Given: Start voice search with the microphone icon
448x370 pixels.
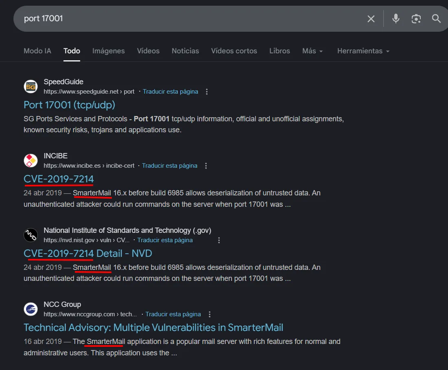Looking at the screenshot, I should tap(396, 19).
